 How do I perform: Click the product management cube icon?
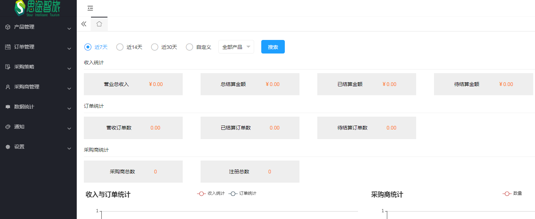point(8,27)
